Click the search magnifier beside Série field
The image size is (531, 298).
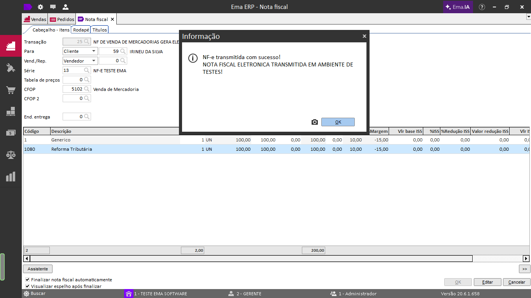pos(87,70)
